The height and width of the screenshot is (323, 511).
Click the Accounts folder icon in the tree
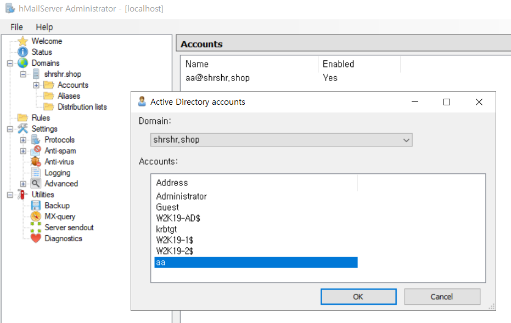coord(49,85)
